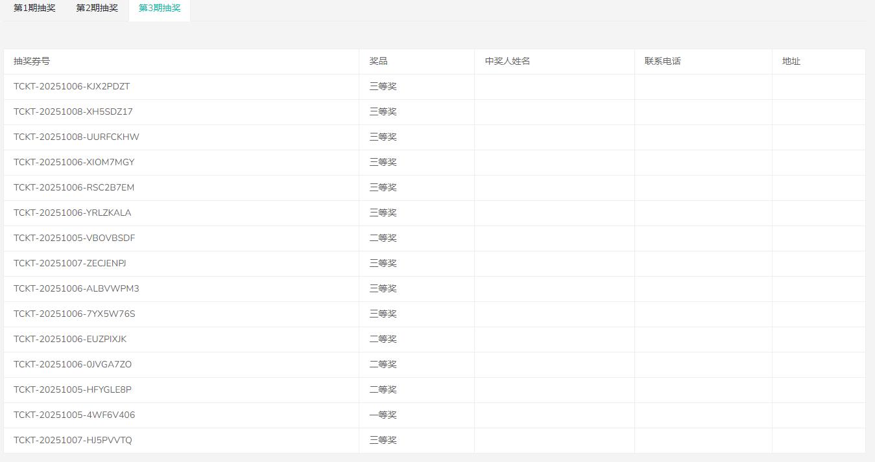Click the 一等奖 prize cell
875x462 pixels.
(383, 415)
